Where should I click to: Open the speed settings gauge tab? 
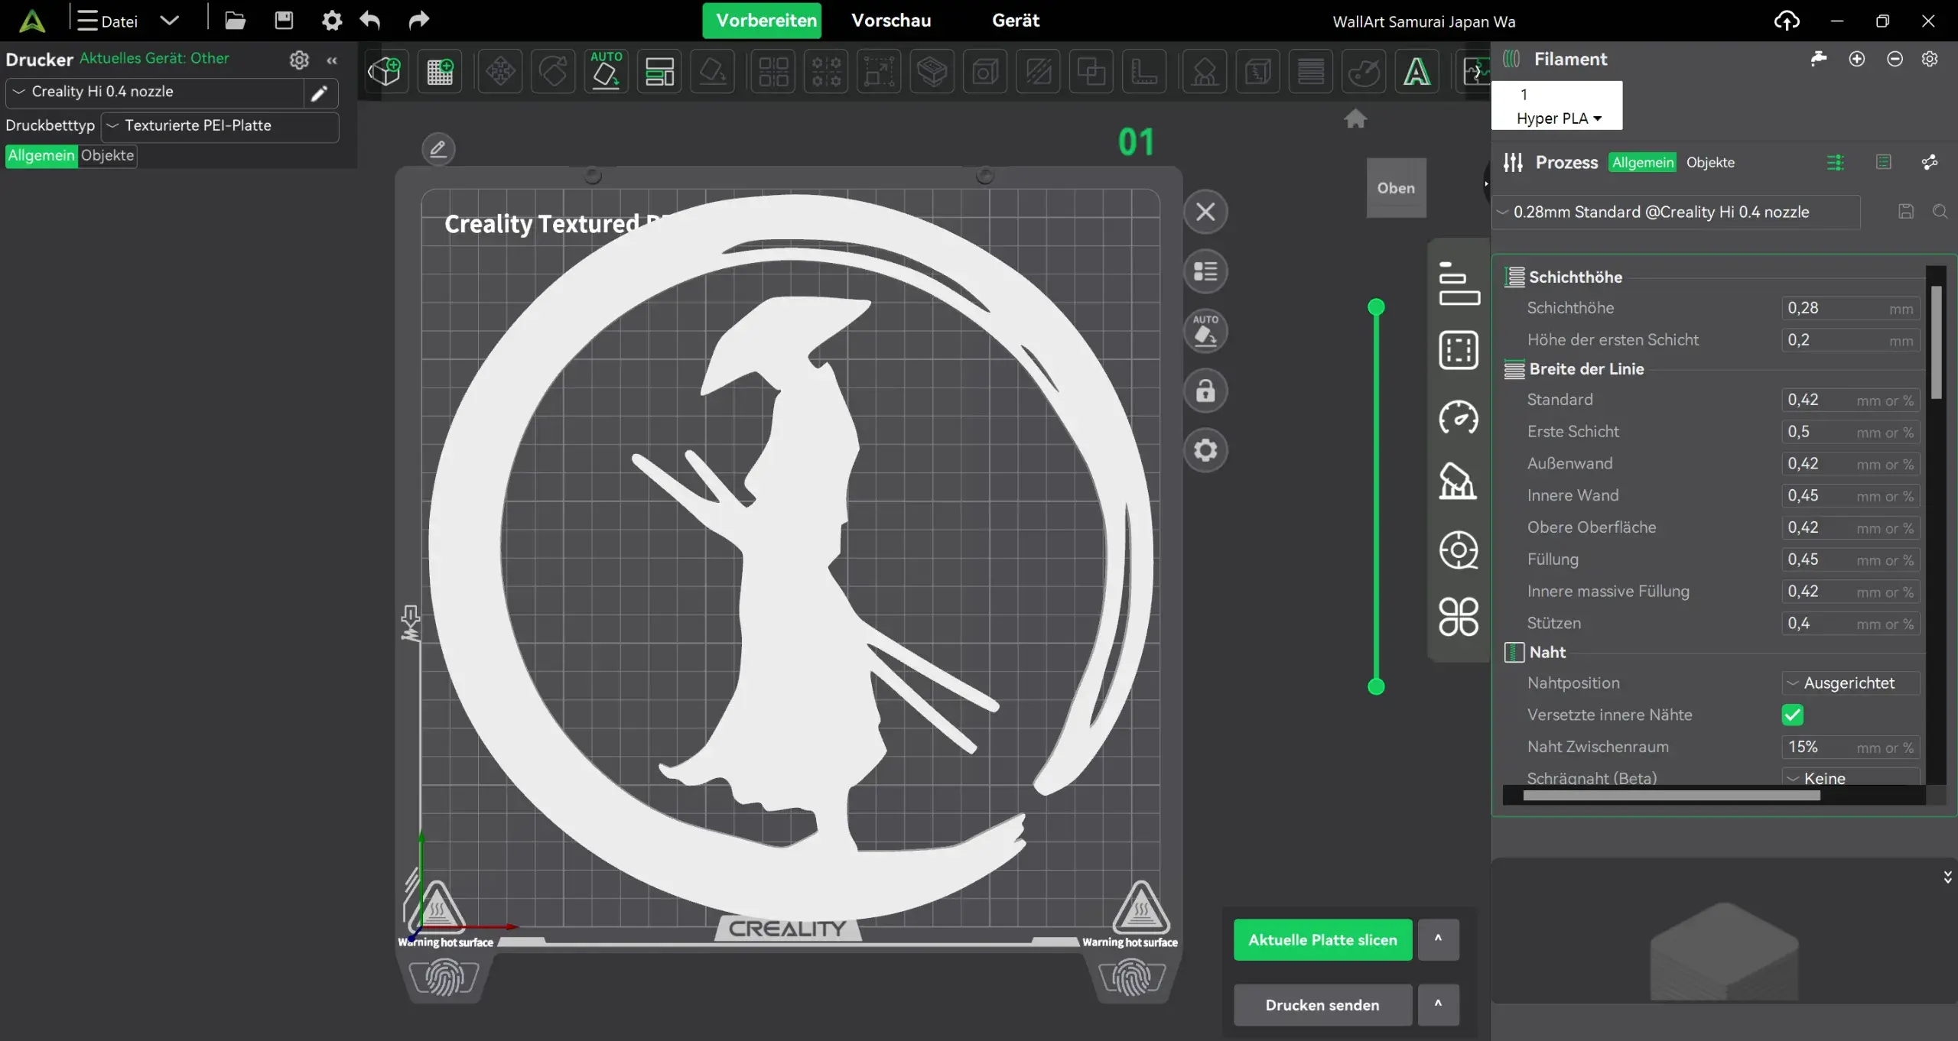click(x=1459, y=417)
